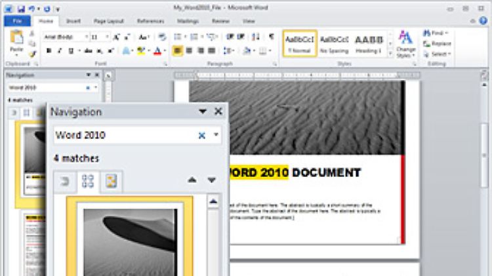Open Word Help with the blue question mark
Image resolution: width=492 pixels, height=276 pixels.
483,21
